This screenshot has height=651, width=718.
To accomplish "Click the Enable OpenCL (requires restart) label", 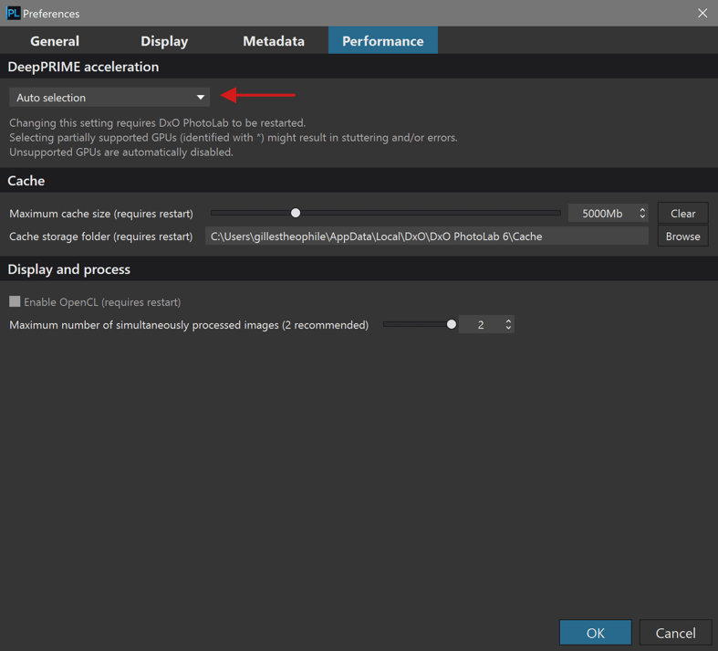I will pyautogui.click(x=102, y=302).
